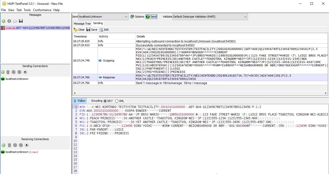Image resolution: width=329 pixels, height=174 pixels.
Task: Click the green add message icon
Action: pyautogui.click(x=4, y=21)
